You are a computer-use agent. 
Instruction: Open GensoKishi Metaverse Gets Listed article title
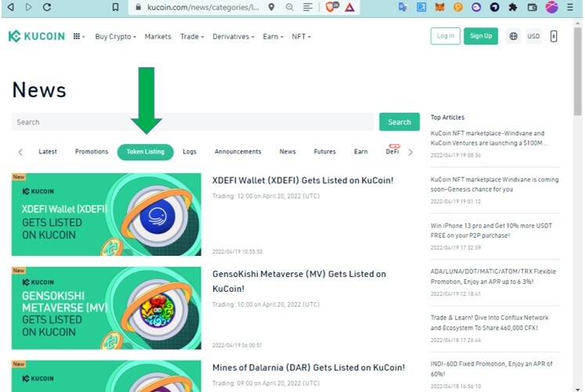(x=299, y=282)
